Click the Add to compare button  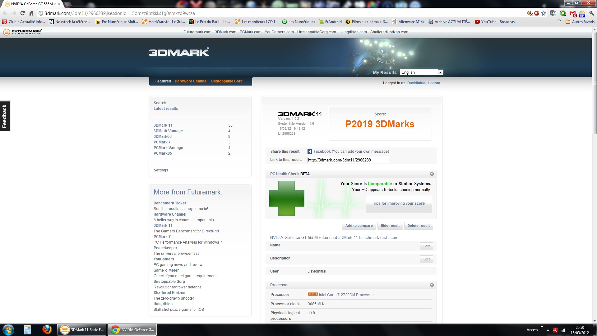coord(359,226)
